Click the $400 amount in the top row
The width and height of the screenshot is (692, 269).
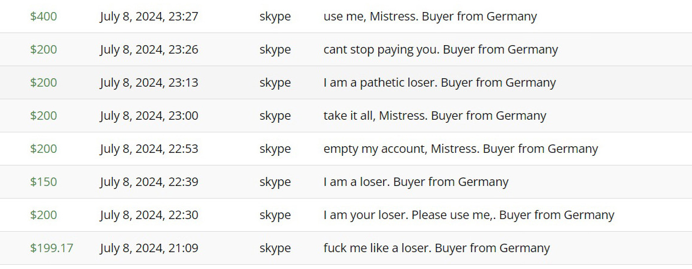[43, 17]
